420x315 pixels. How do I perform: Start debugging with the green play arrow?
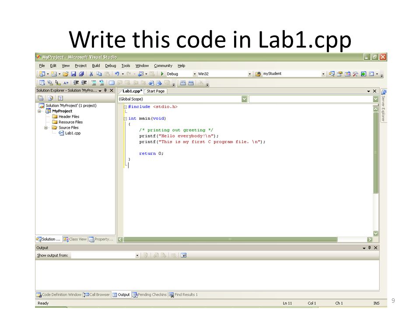click(x=162, y=73)
